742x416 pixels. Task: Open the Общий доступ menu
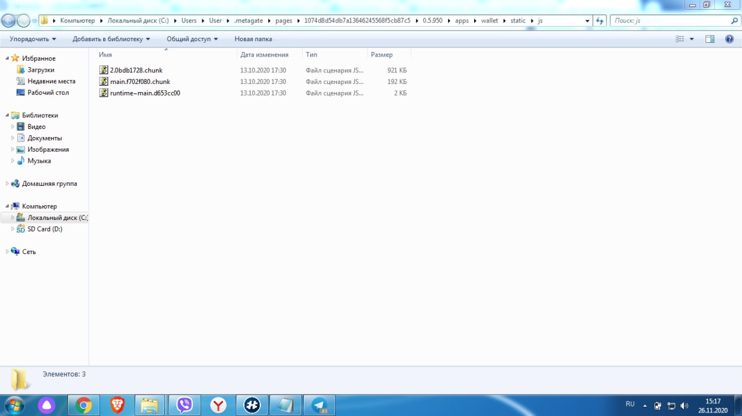tap(192, 39)
